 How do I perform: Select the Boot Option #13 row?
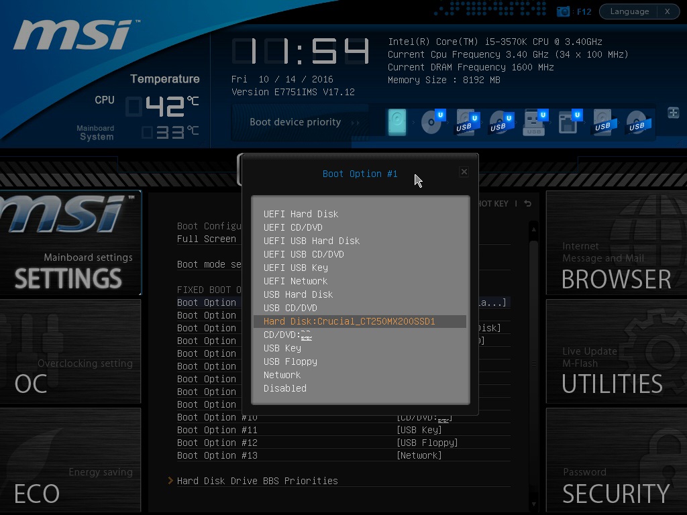[343, 455]
